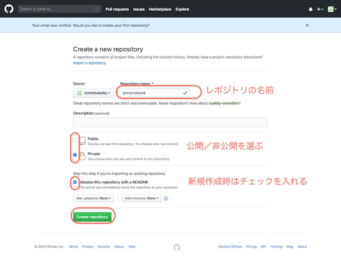Open the Terms footer link
341x265 pixels.
pos(73,247)
